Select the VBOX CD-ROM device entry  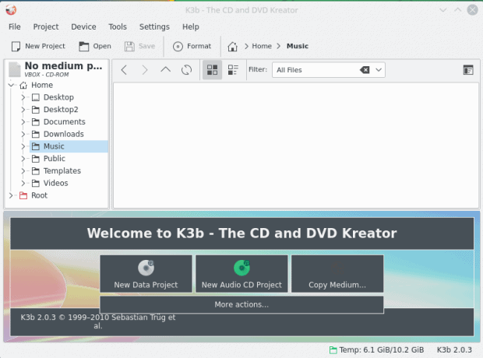click(58, 69)
